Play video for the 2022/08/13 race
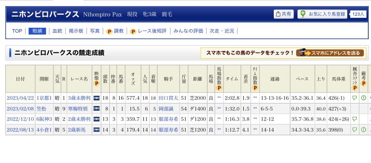 pos(96,130)
